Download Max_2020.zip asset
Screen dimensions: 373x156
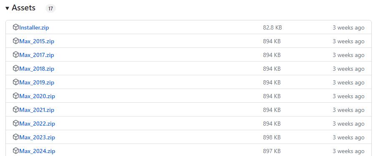click(37, 97)
